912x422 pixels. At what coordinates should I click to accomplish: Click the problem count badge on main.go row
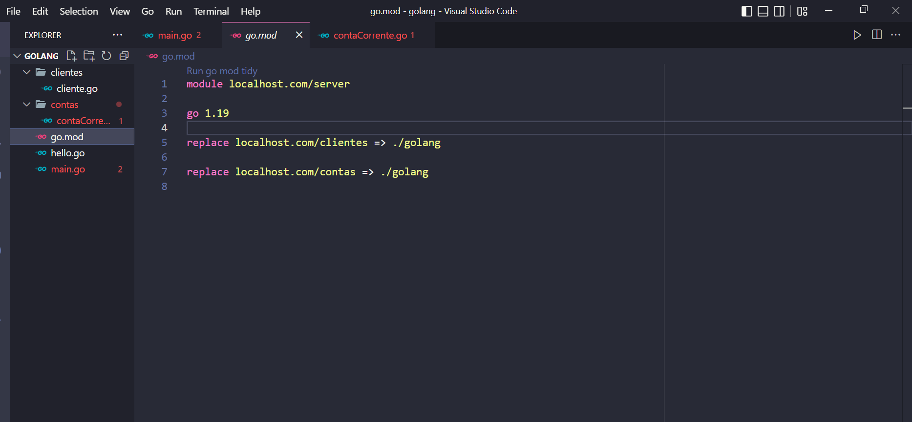click(120, 169)
